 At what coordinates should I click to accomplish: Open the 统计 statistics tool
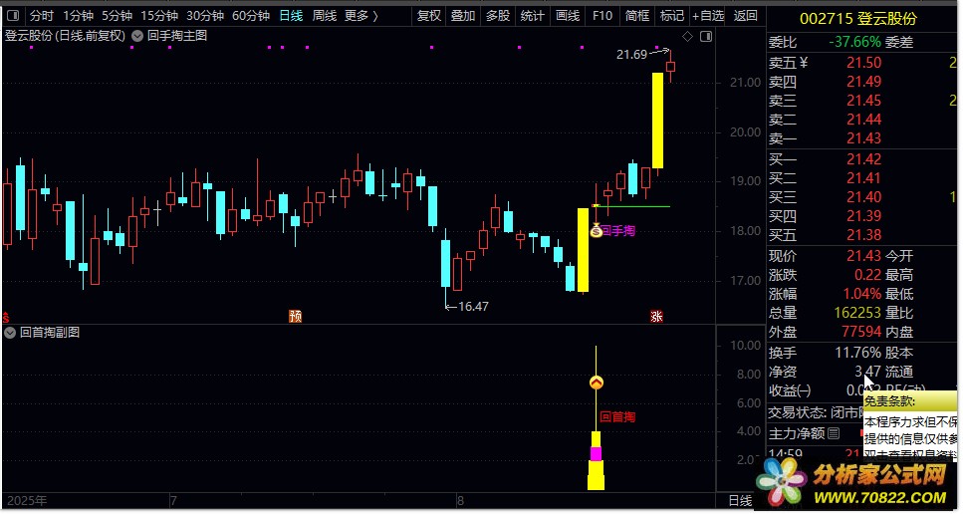(x=533, y=15)
